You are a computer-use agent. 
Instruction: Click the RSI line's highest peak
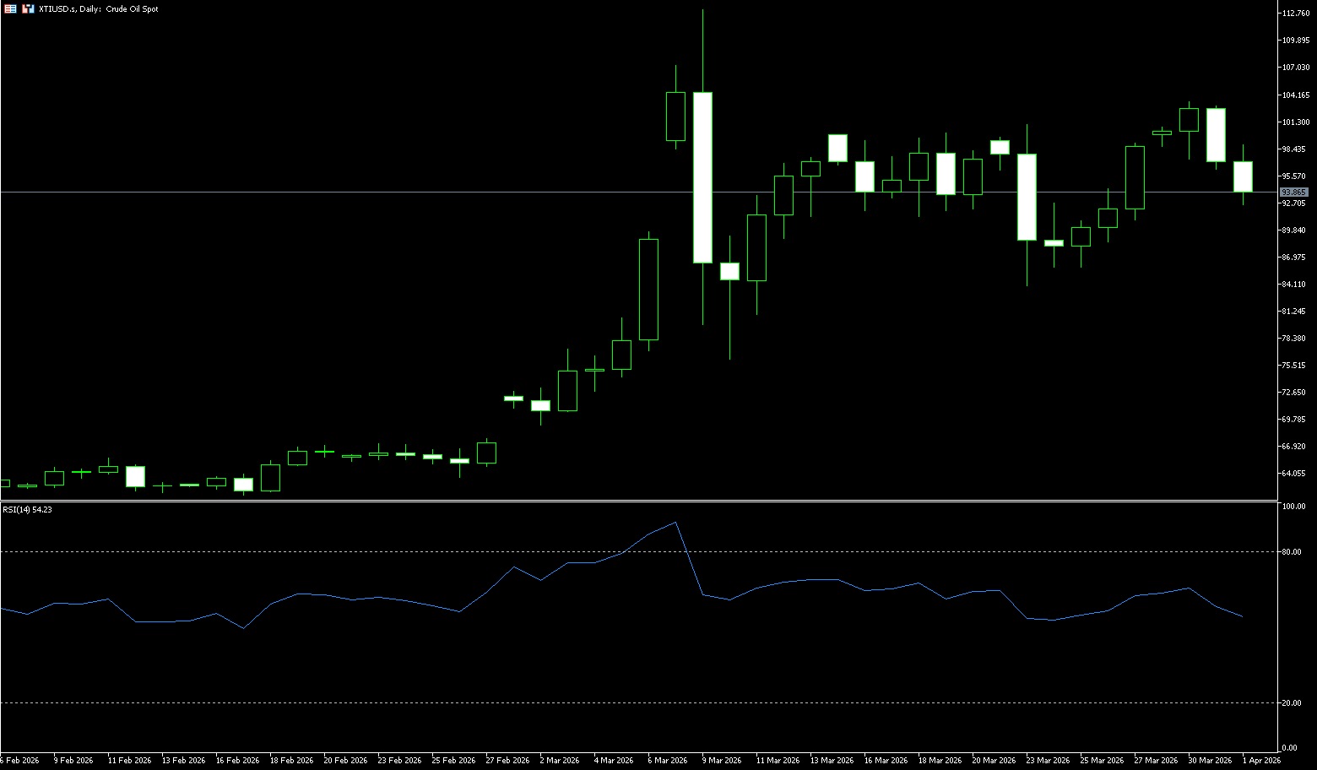tap(675, 523)
